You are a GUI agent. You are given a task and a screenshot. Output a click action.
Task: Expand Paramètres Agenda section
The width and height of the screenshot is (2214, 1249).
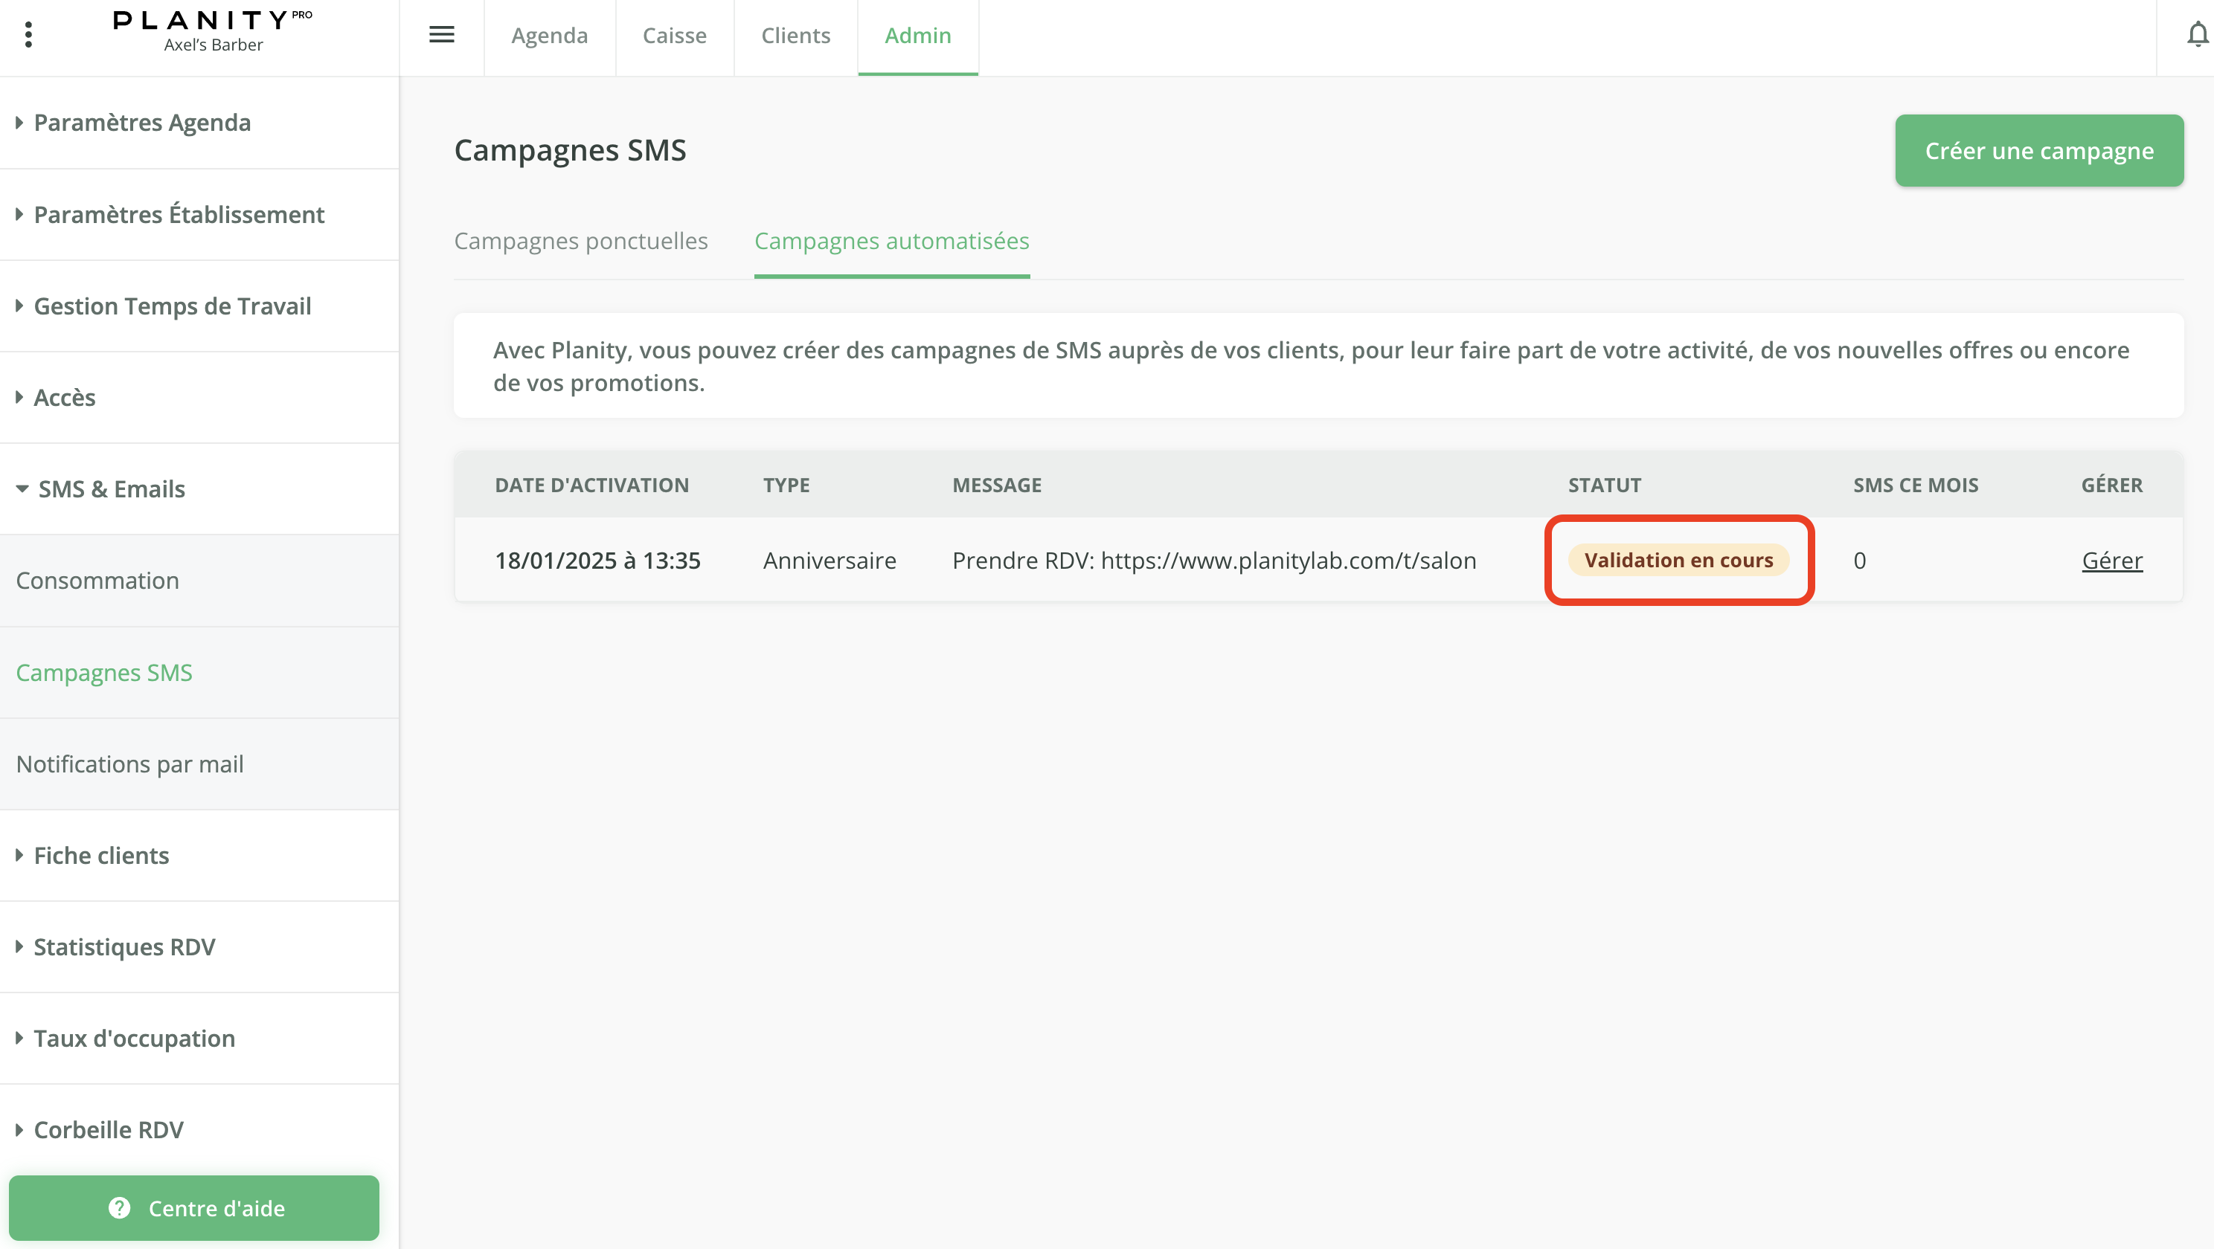142,123
